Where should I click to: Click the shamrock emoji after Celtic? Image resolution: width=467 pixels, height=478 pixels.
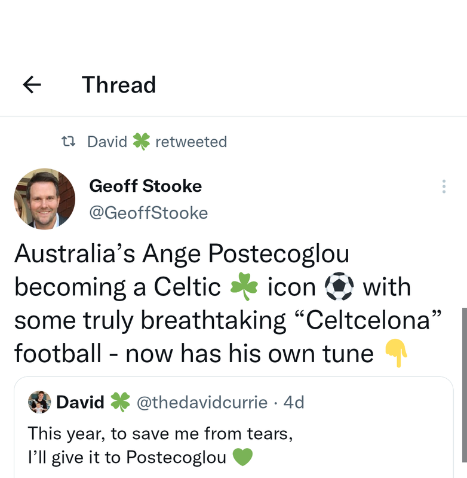(244, 287)
